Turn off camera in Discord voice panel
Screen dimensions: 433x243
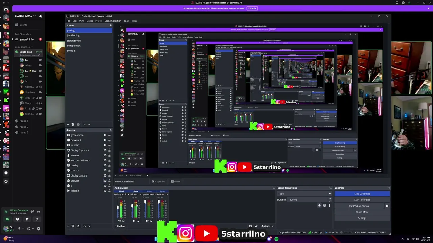7,219
